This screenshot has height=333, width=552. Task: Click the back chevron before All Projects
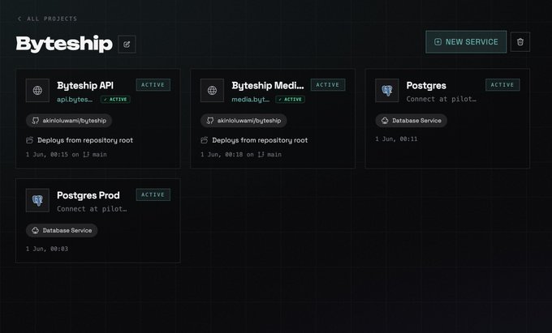click(x=19, y=19)
